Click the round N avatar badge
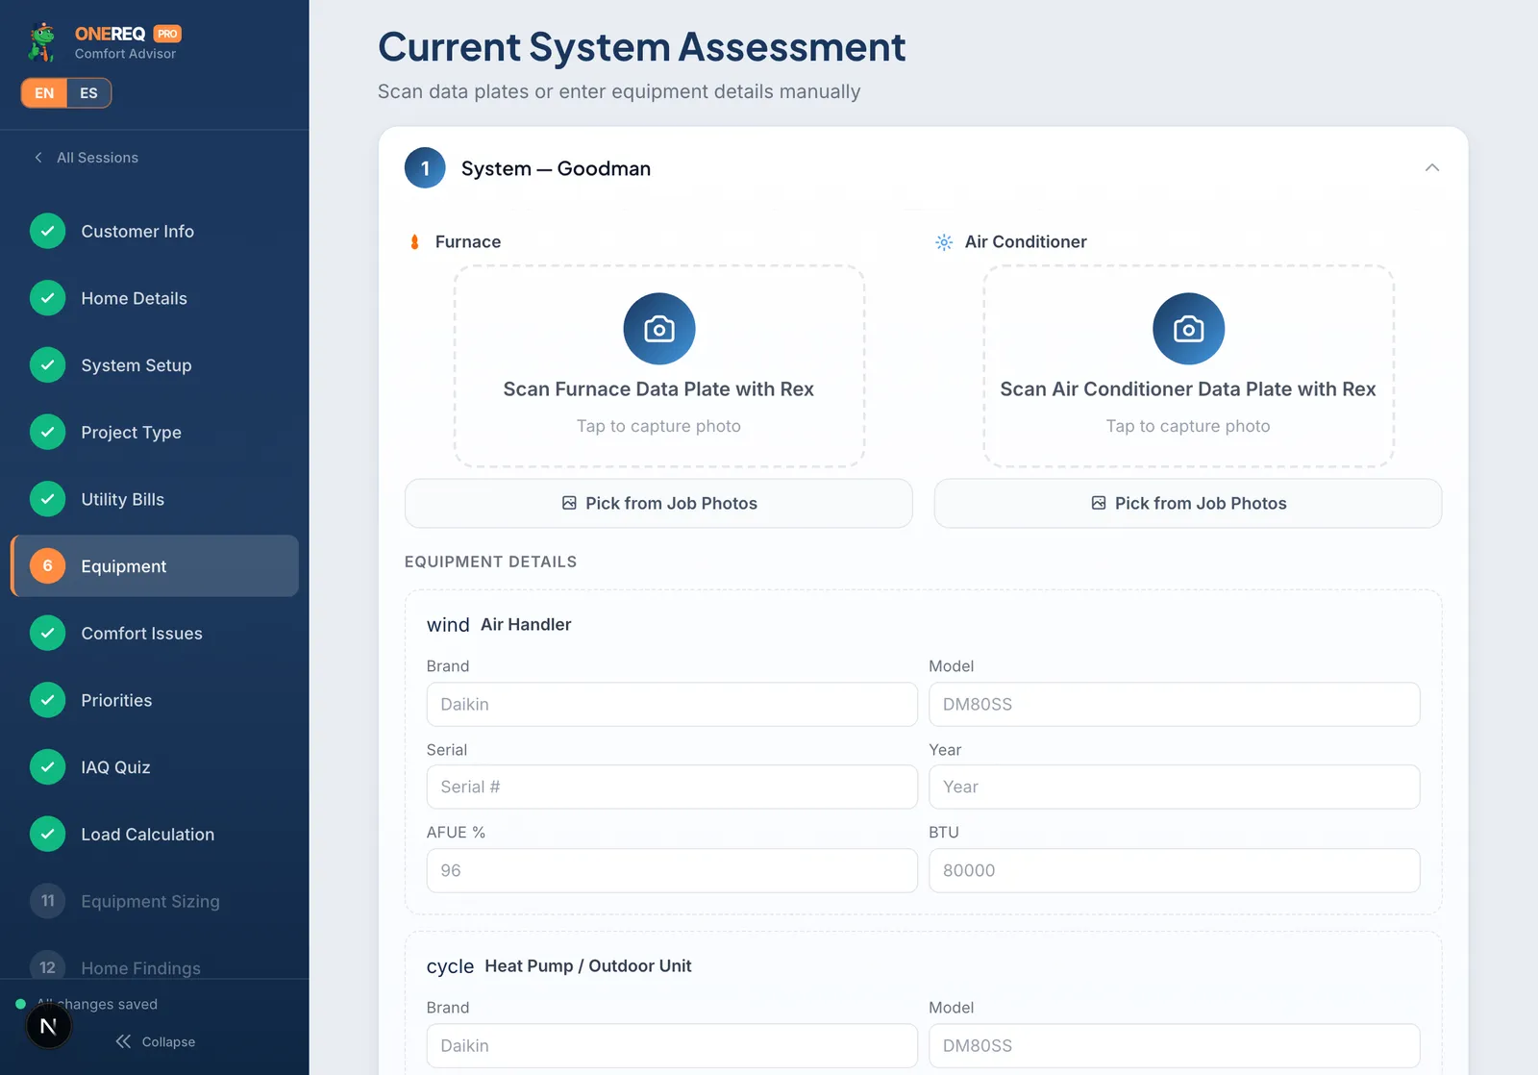Image resolution: width=1538 pixels, height=1075 pixels. [x=48, y=1027]
